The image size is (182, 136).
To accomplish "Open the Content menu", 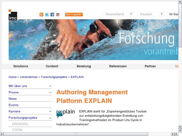I will point(52,66).
